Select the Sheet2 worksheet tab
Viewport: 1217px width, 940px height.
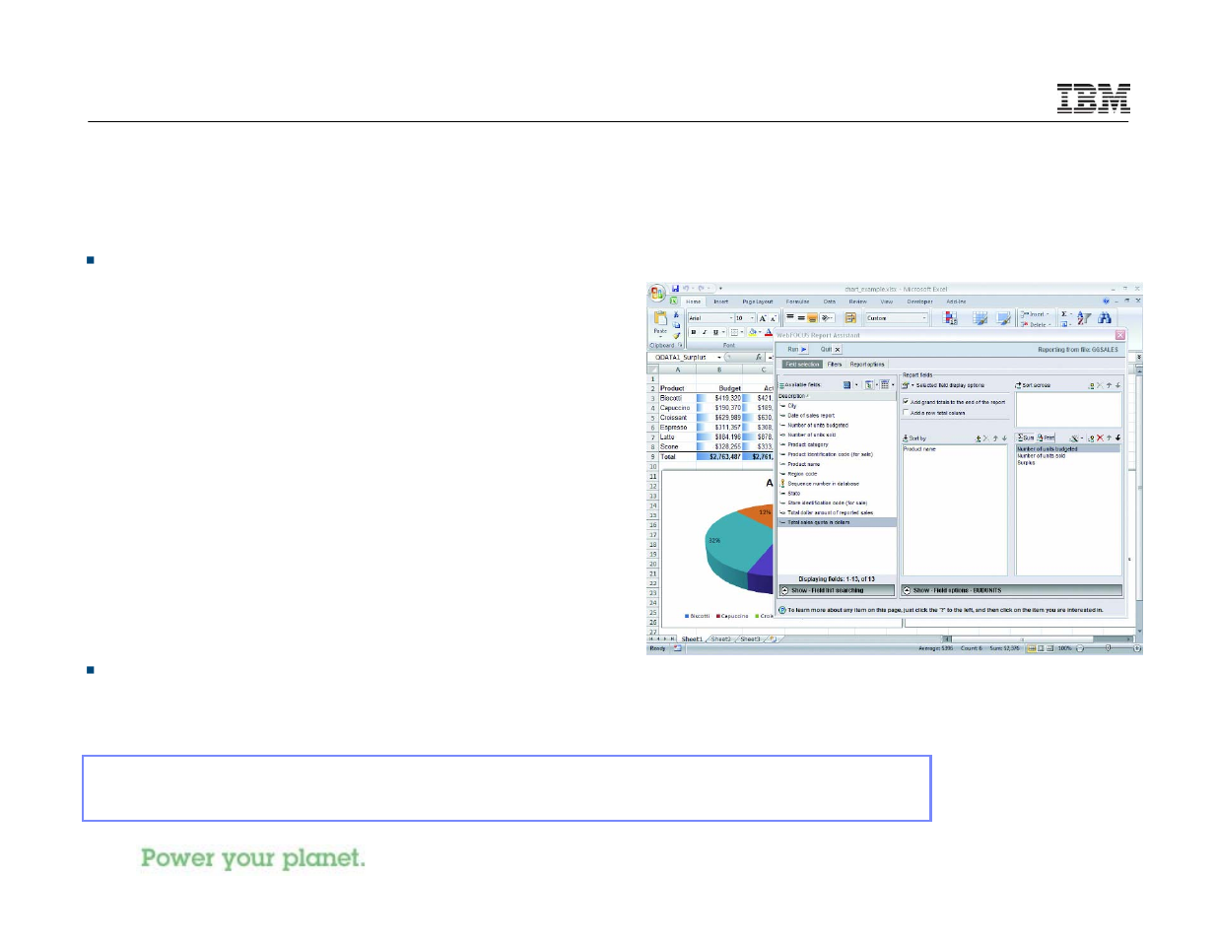coord(721,638)
